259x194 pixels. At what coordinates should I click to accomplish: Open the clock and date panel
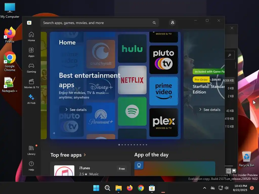pyautogui.click(x=240, y=188)
